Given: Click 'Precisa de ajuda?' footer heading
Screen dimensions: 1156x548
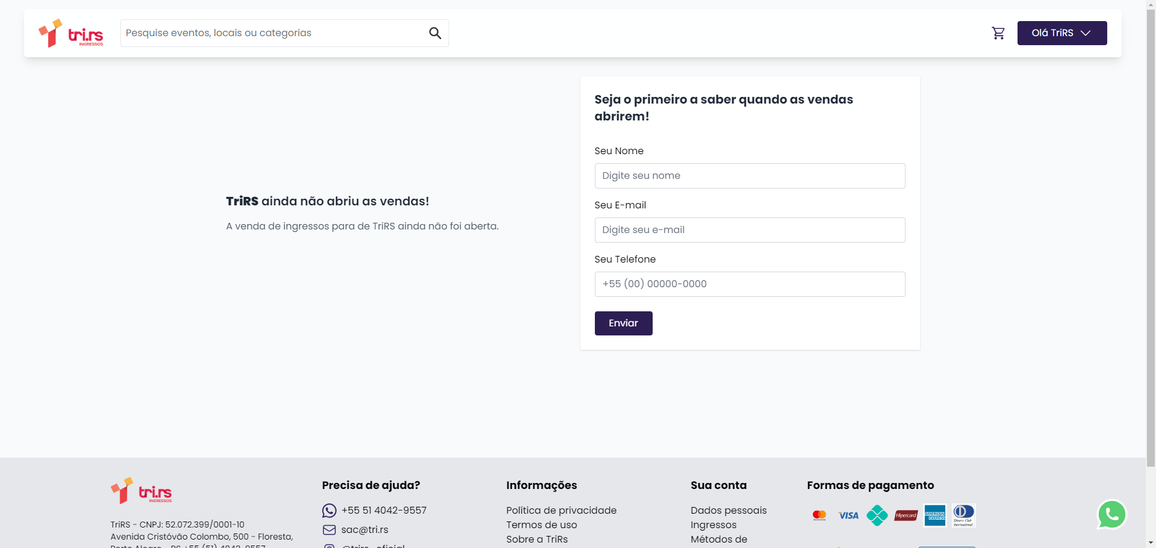Looking at the screenshot, I should click(x=371, y=485).
